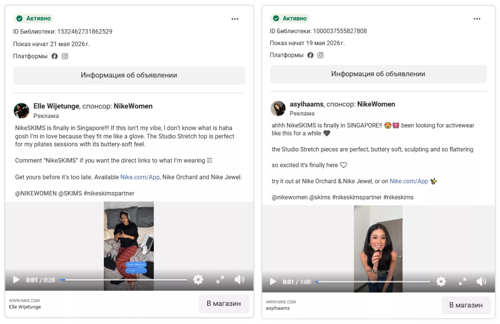Open Elle Wijetunge advertiser name link

[x=56, y=106]
